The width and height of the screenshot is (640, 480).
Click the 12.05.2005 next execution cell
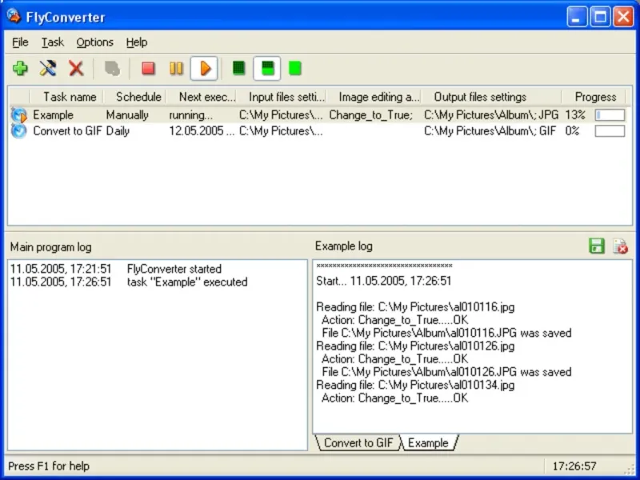(202, 131)
